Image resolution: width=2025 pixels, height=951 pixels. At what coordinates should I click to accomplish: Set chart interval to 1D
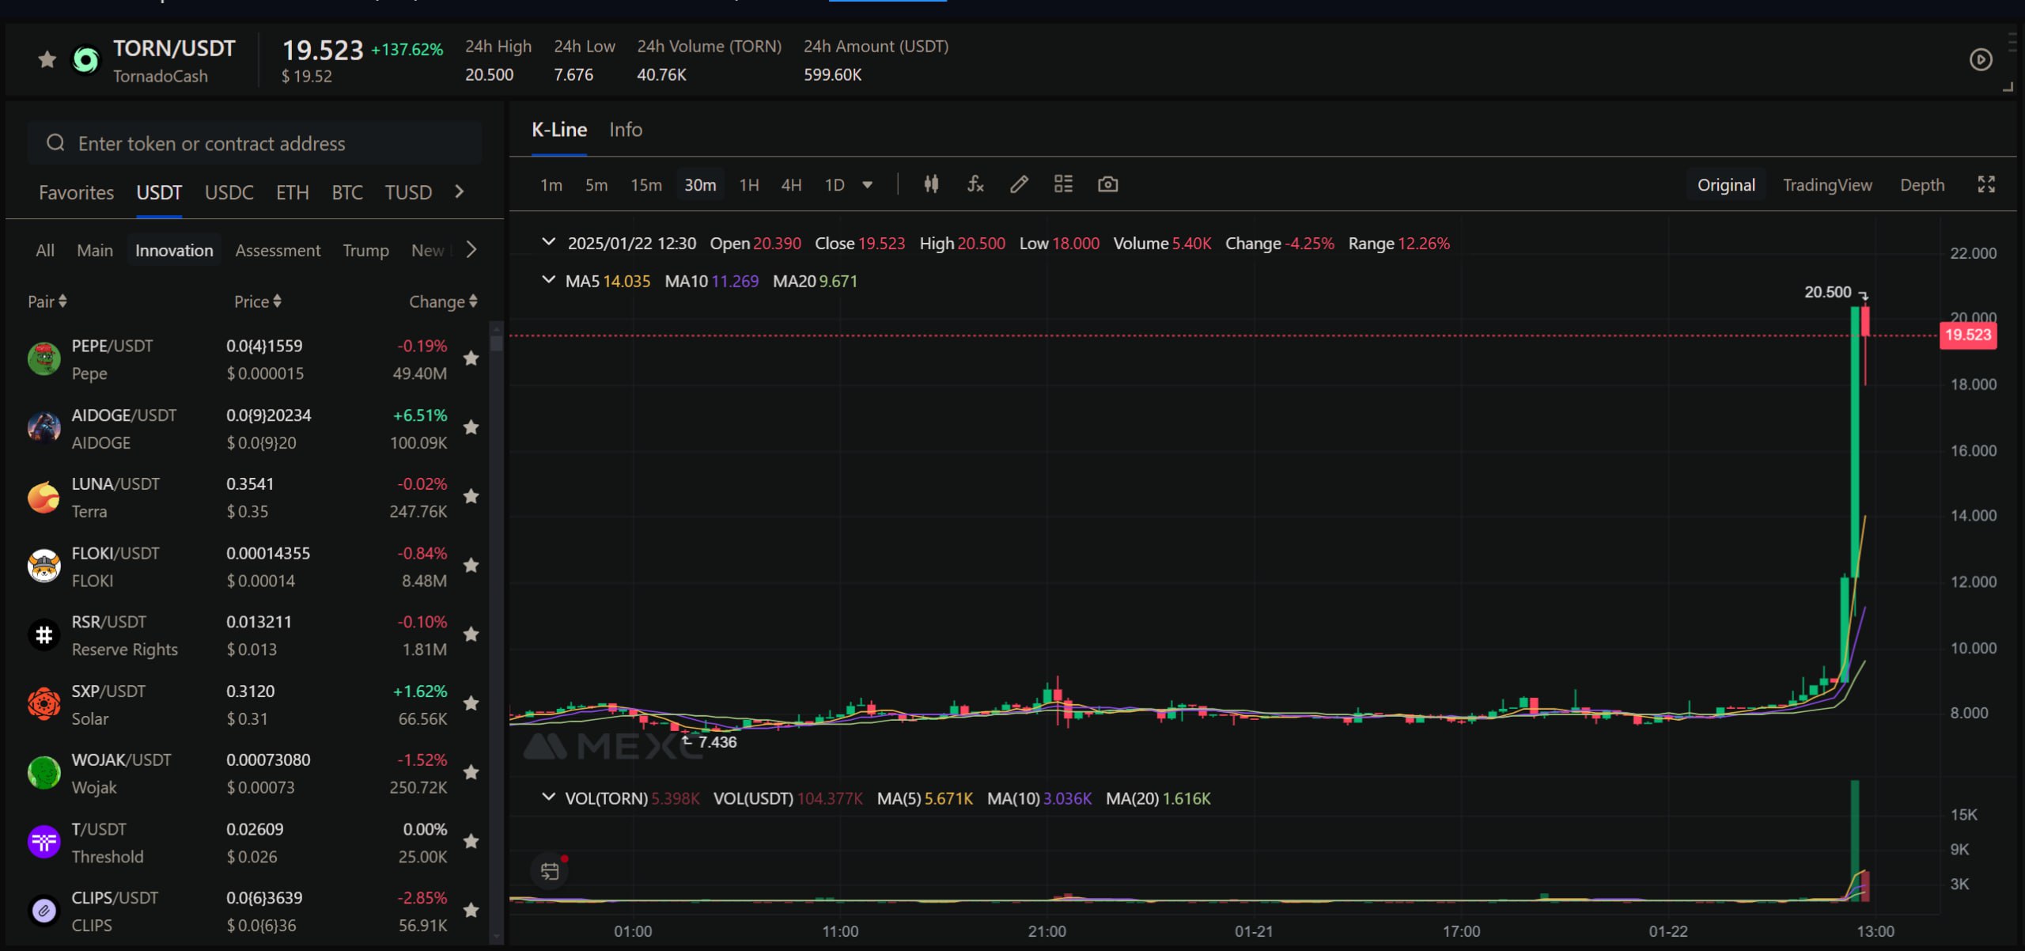click(x=835, y=185)
